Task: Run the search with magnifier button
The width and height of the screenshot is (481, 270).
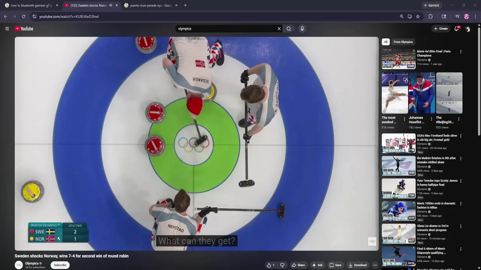Action: tap(289, 28)
